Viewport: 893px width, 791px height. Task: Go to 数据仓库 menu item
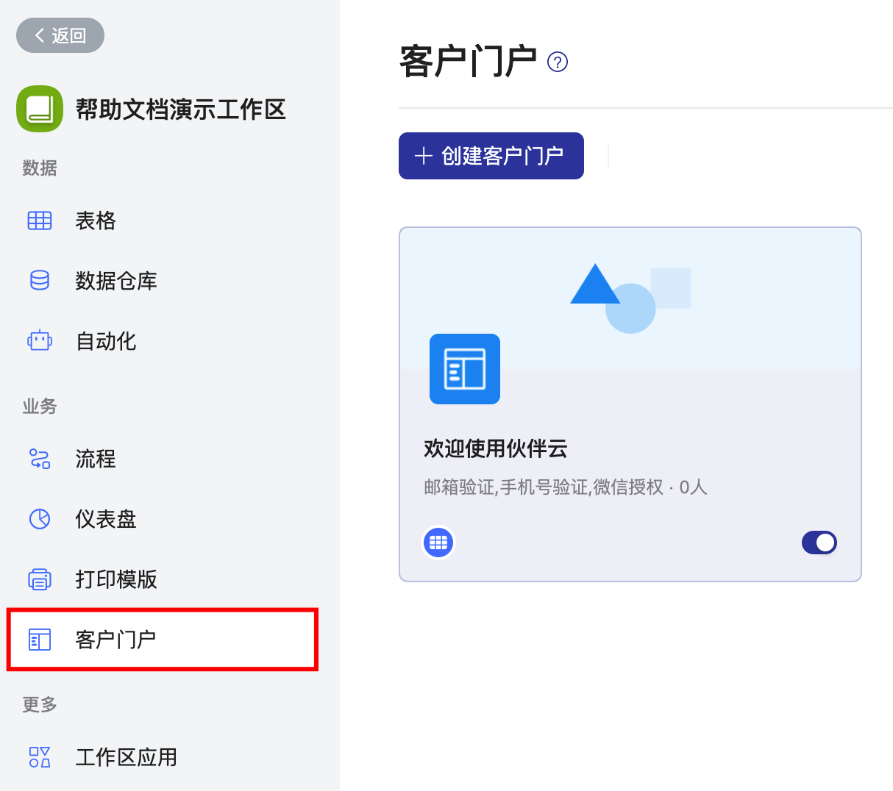(x=116, y=281)
